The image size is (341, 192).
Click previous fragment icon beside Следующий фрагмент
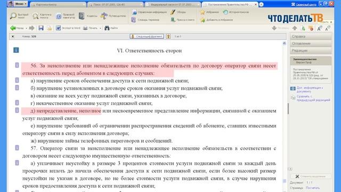click(168, 36)
